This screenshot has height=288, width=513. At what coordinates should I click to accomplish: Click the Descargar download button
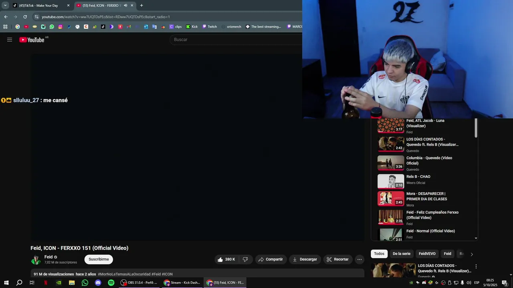305,259
